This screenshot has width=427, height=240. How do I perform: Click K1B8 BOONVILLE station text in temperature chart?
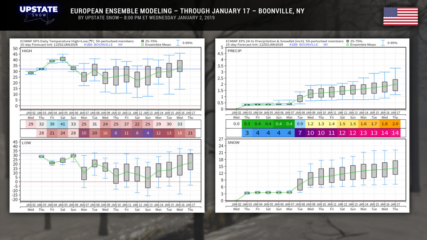pyautogui.click(x=96, y=45)
